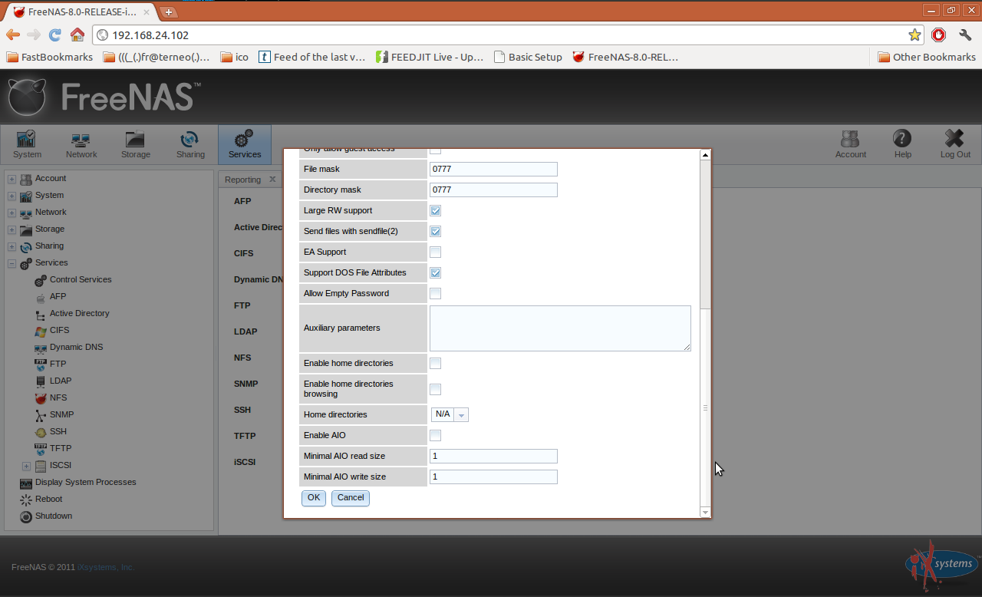982x597 pixels.
Task: Click the Reboot icon in the sidebar tree
Action: [x=46, y=499]
